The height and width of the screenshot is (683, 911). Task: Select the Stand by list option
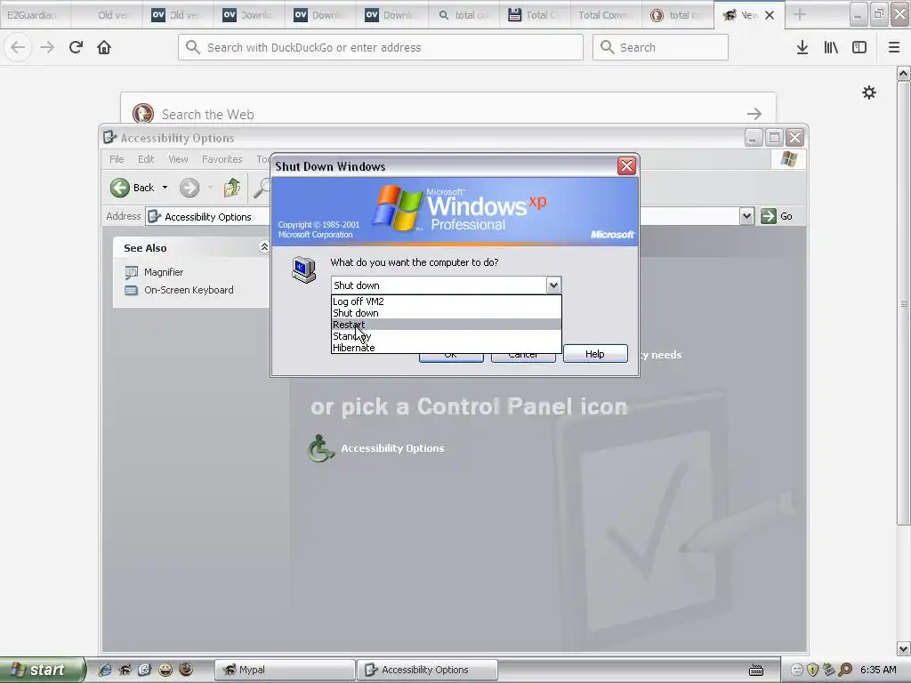coord(447,335)
